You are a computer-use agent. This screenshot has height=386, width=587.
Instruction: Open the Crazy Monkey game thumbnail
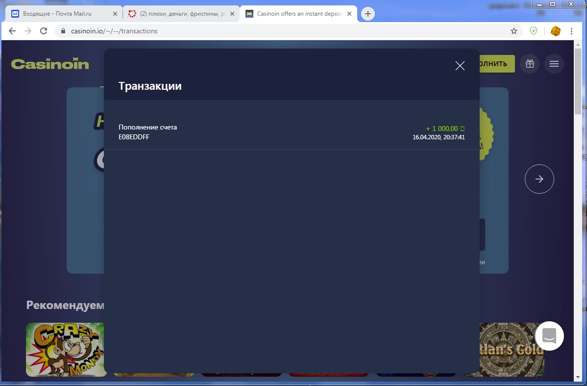click(65, 350)
